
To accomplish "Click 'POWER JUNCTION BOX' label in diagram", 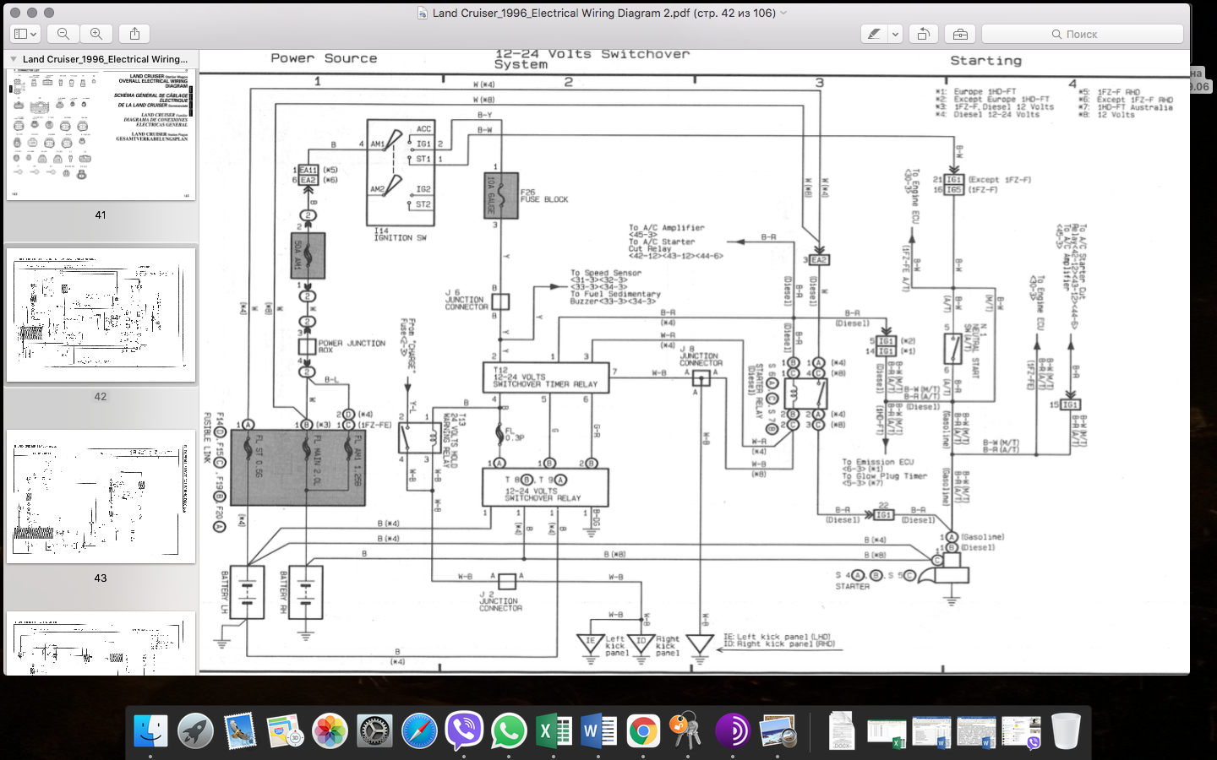I will (x=352, y=346).
